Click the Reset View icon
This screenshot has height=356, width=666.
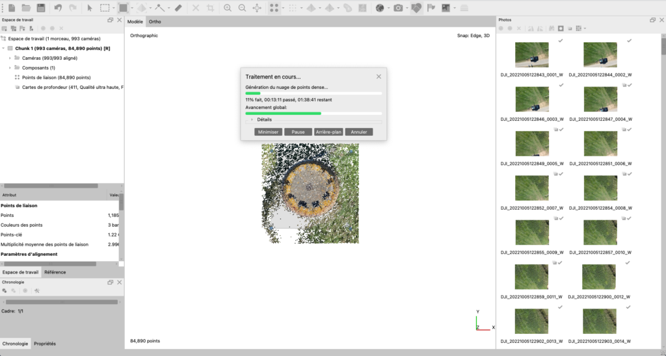coord(257,8)
